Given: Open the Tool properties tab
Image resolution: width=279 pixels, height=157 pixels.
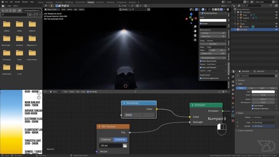Looking at the screenshot, I should tap(233, 77).
